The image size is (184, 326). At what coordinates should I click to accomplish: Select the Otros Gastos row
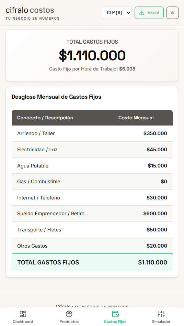(x=92, y=246)
